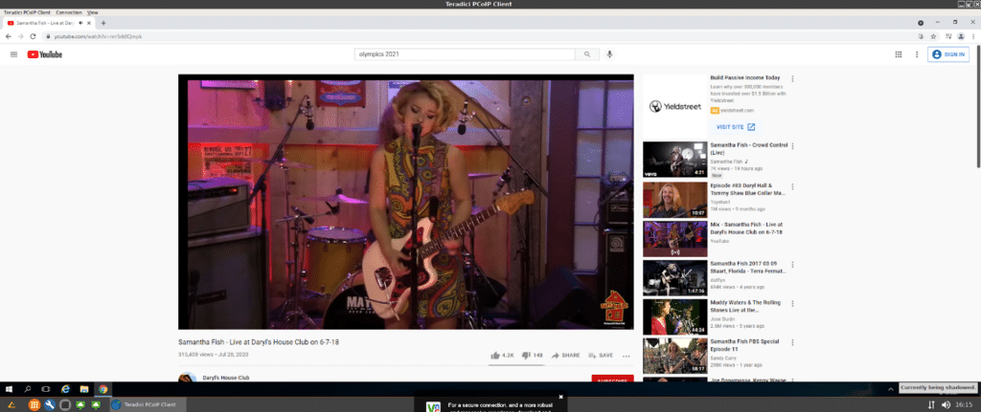Open Chrome media control icon
Viewport: 981px width, 412px height.
point(948,36)
